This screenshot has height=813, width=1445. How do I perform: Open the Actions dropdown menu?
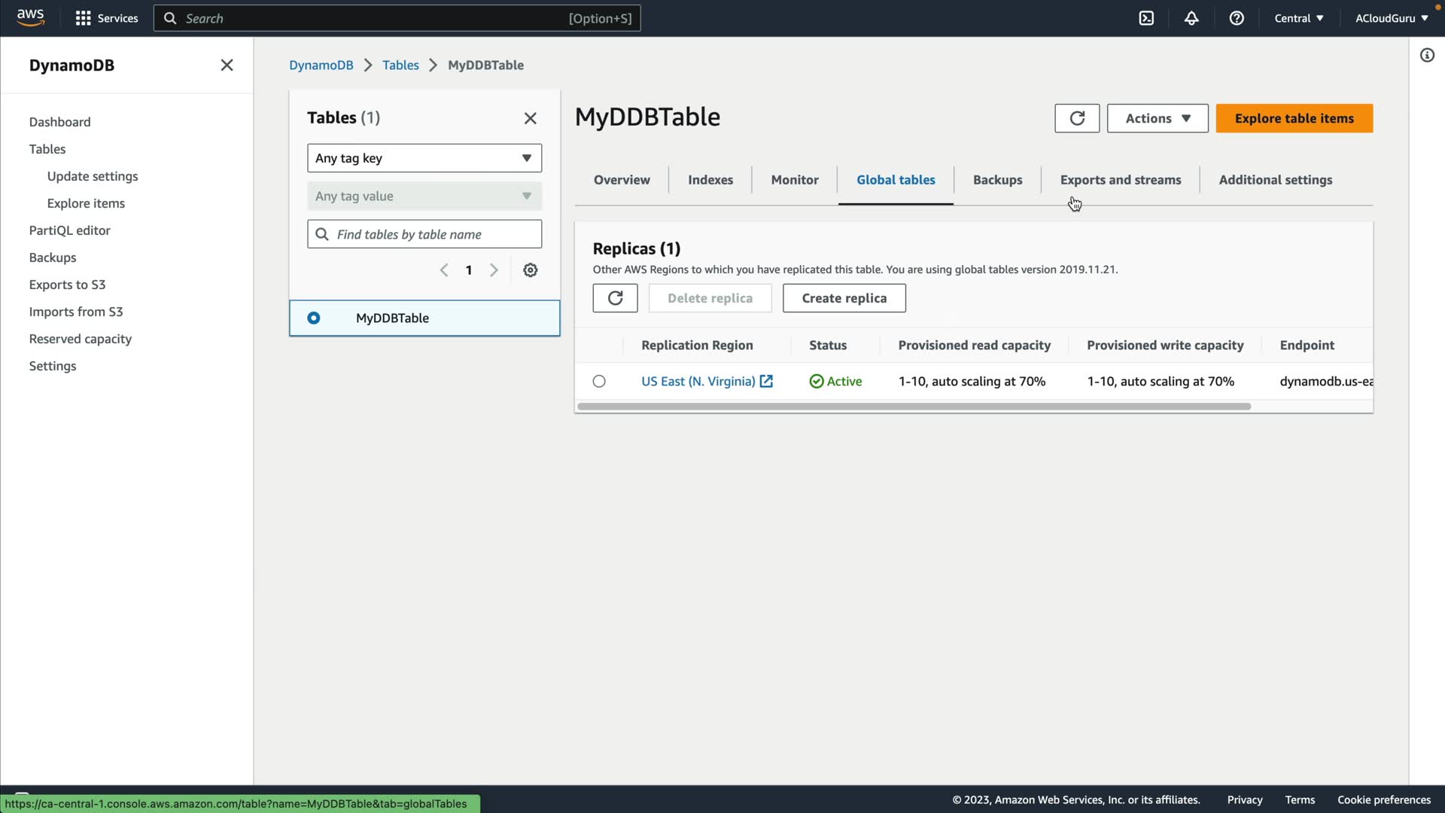pyautogui.click(x=1158, y=118)
